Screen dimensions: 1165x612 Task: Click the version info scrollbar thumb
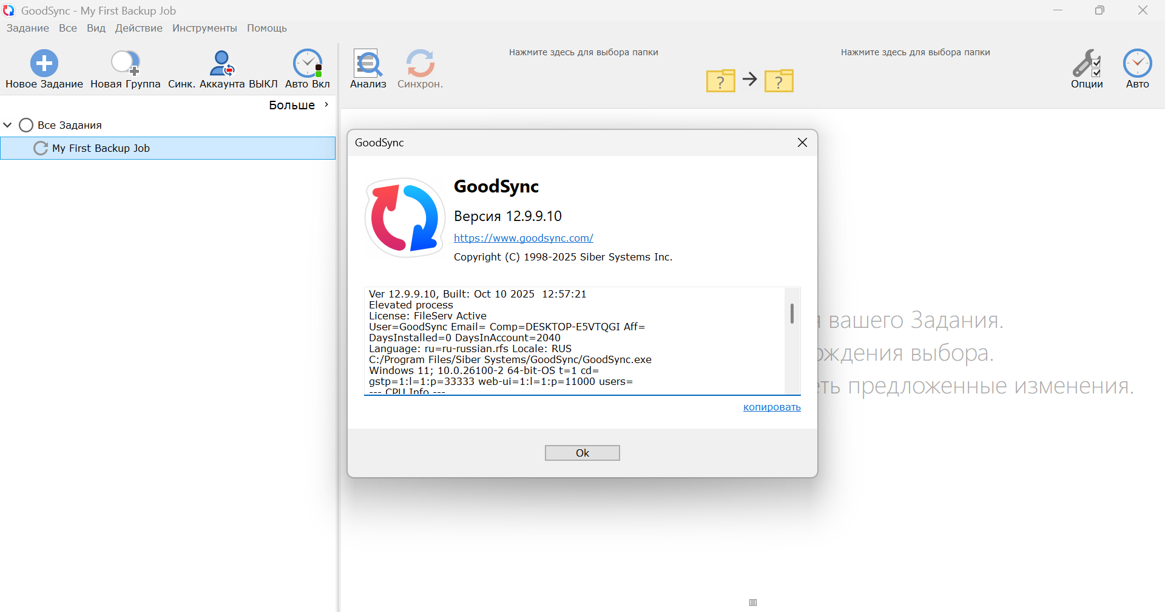click(792, 313)
